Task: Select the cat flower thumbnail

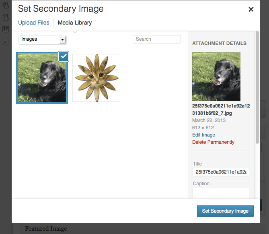Action: [x=96, y=78]
